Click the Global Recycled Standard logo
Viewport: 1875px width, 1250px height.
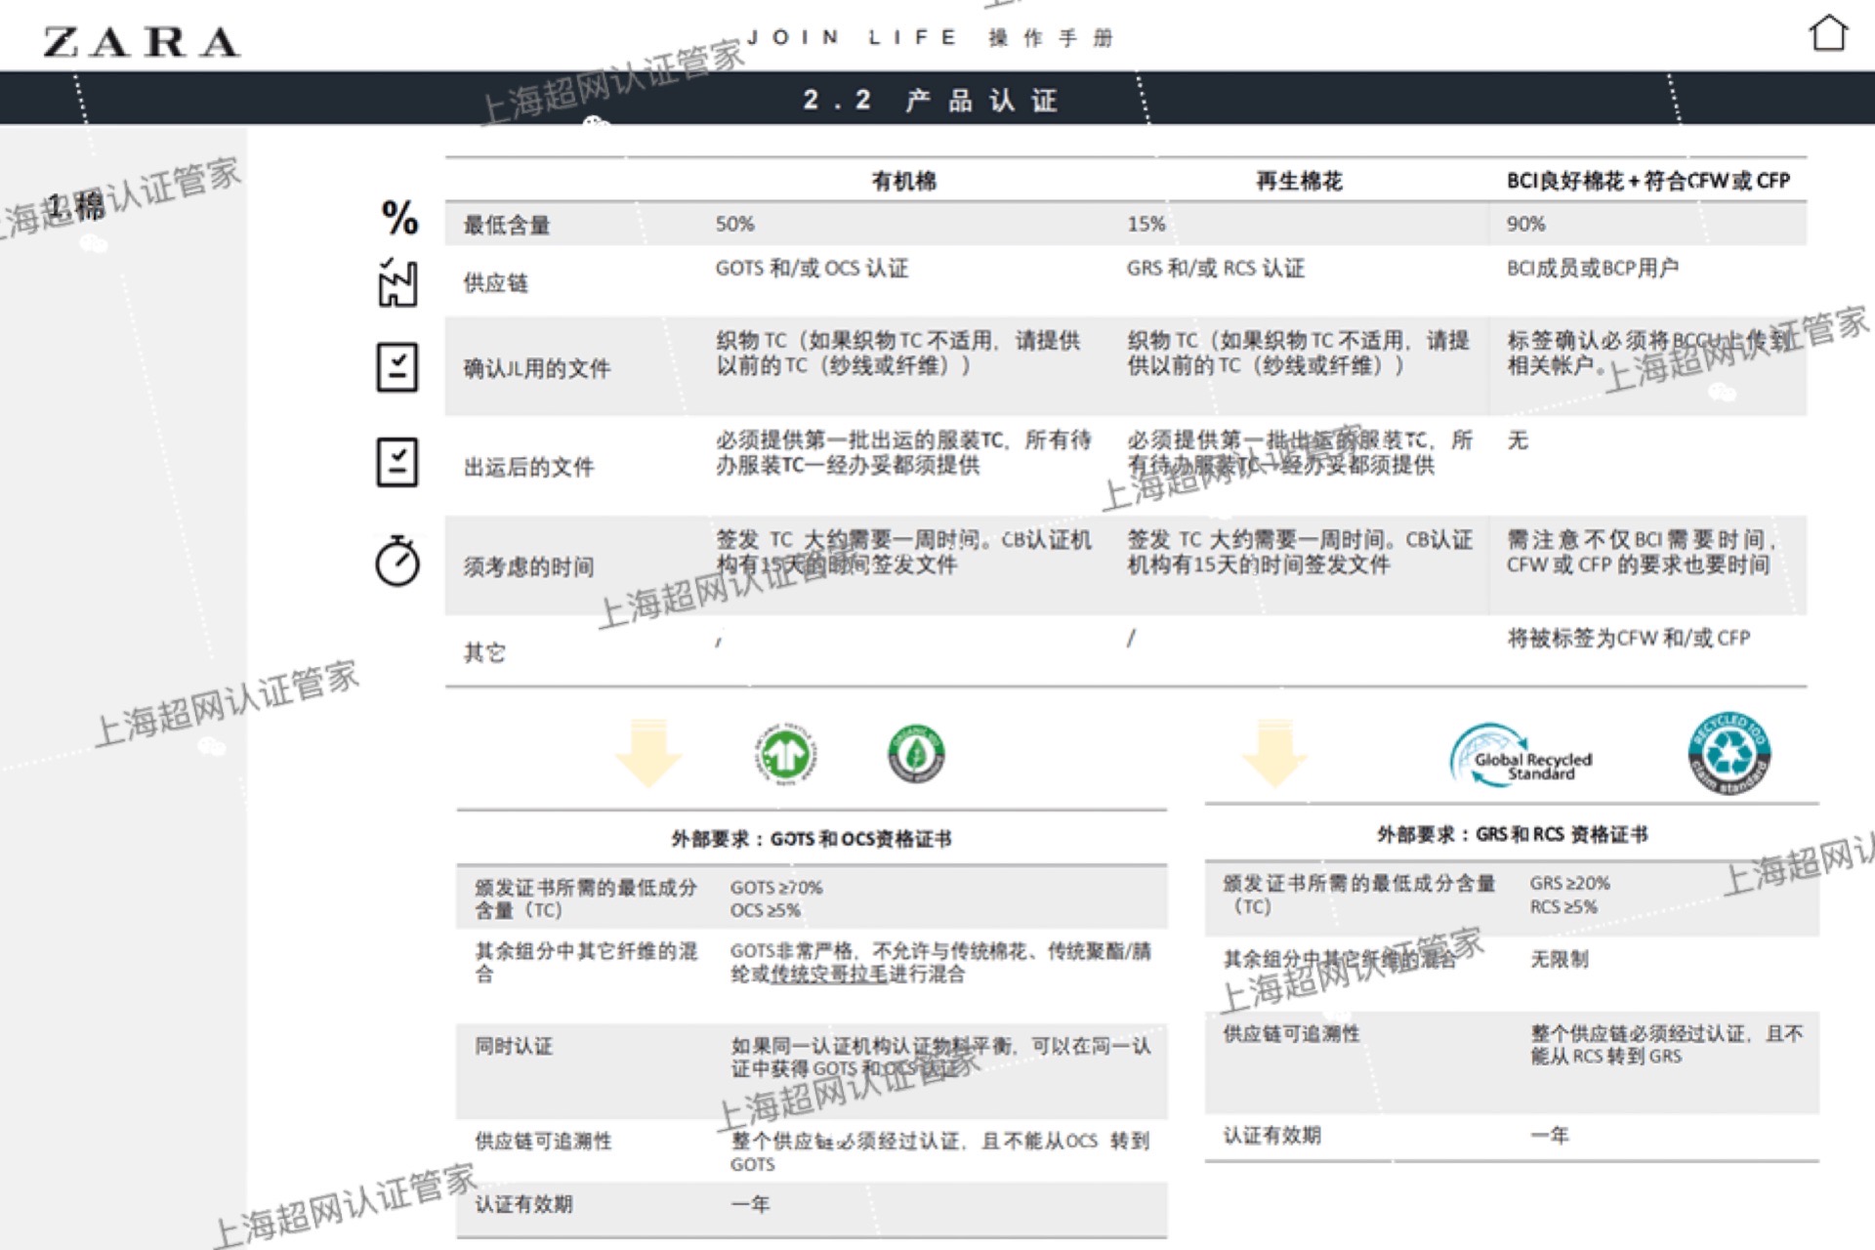coord(1521,755)
